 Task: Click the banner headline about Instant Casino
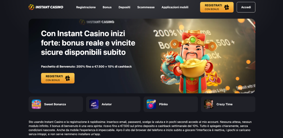point(88,43)
